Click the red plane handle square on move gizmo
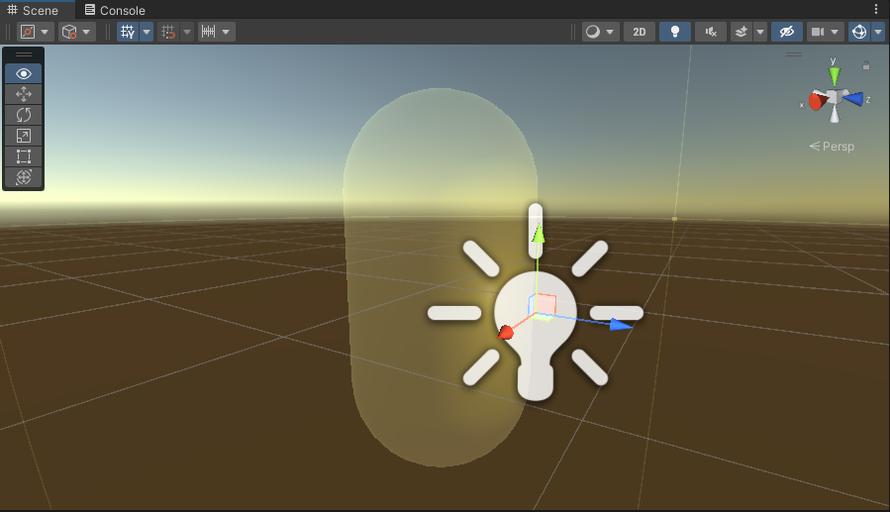The width and height of the screenshot is (890, 512). point(545,304)
